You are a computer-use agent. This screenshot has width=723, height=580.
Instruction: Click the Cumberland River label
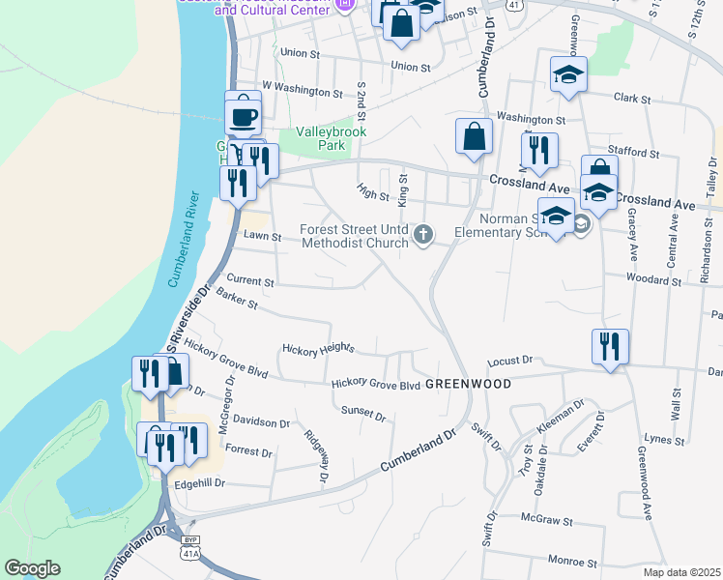184,239
